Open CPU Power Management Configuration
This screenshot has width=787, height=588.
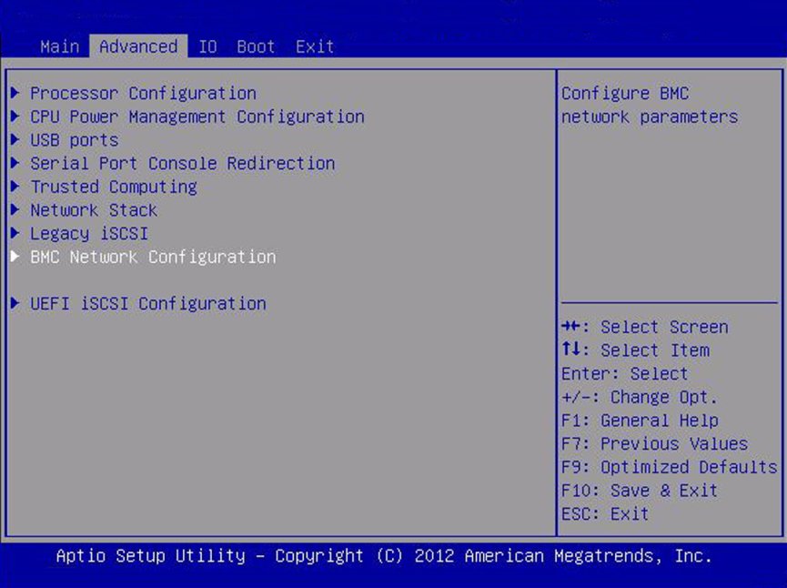point(197,117)
